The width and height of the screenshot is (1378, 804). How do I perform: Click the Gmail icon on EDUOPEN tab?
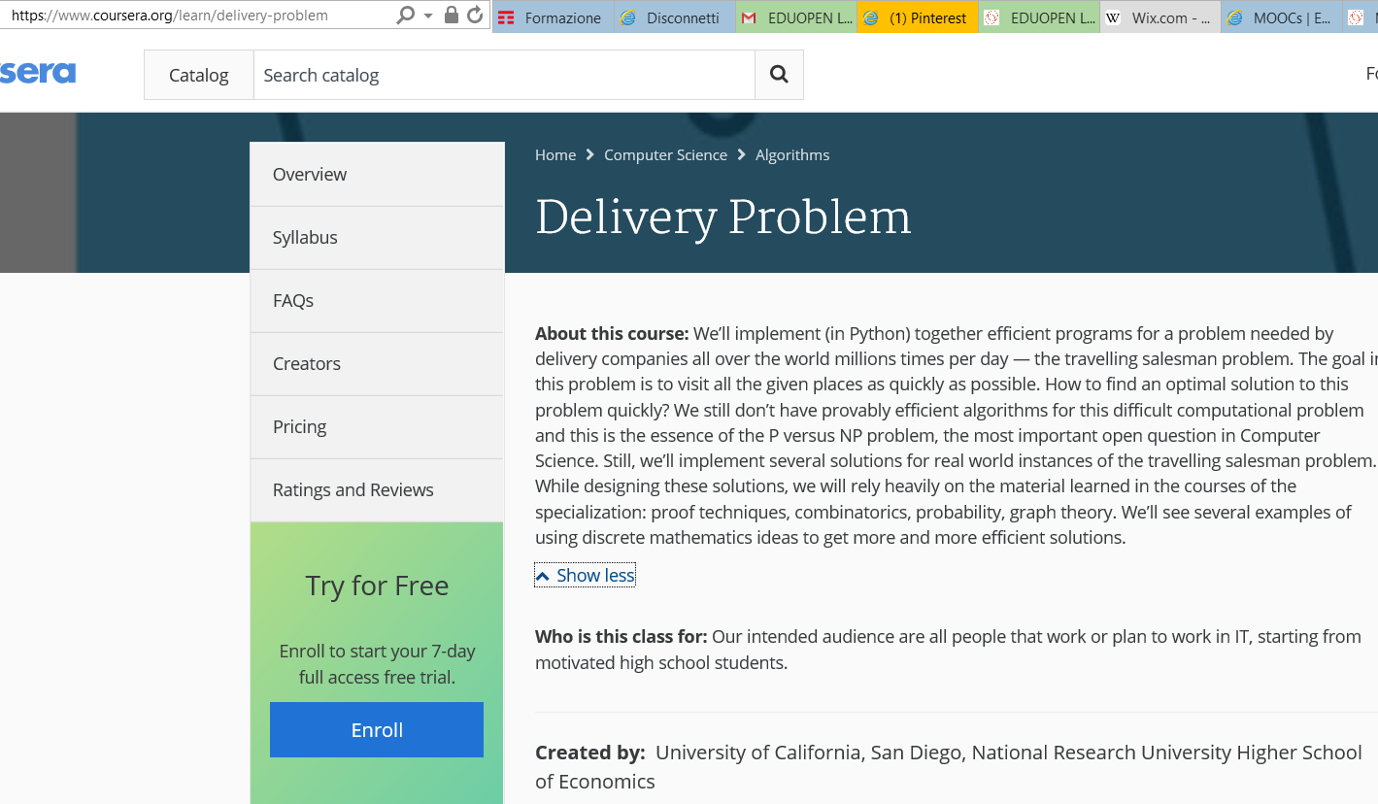point(748,17)
